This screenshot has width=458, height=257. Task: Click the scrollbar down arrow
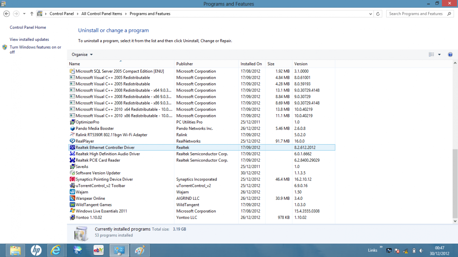coord(455,221)
